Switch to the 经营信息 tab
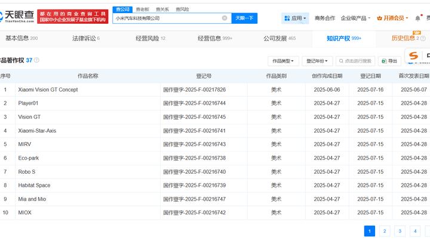 [215, 38]
